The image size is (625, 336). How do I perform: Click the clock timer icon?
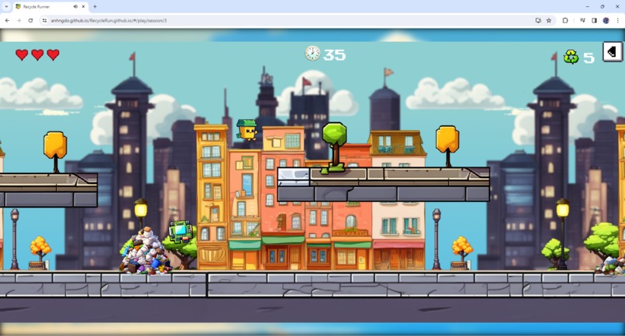click(x=312, y=53)
